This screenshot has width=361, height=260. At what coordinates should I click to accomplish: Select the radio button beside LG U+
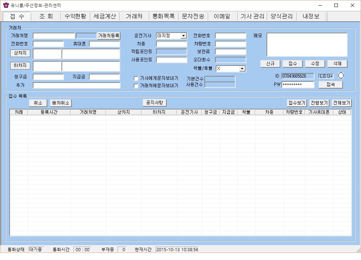pyautogui.click(x=341, y=75)
